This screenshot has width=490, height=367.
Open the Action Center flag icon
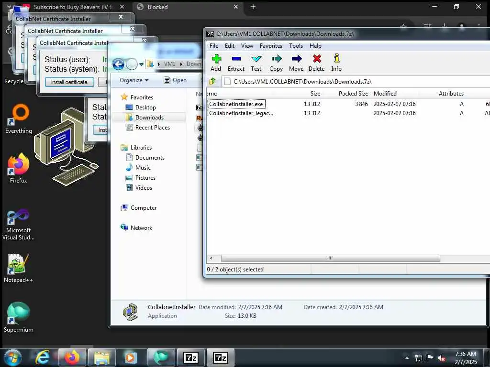(430, 358)
